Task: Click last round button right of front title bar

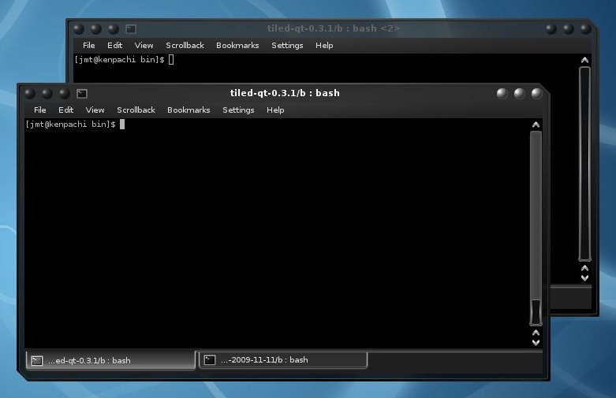Action: [x=536, y=94]
